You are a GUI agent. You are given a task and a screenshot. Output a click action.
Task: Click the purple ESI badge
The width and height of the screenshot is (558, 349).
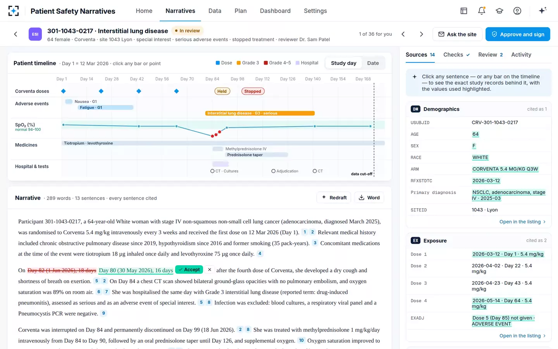click(35, 34)
